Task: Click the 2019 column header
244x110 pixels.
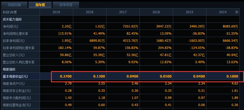Action: coord(56,12)
